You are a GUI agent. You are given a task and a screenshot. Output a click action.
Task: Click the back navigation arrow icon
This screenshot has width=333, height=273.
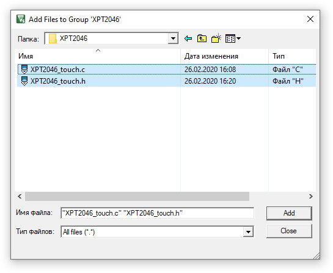pos(188,38)
